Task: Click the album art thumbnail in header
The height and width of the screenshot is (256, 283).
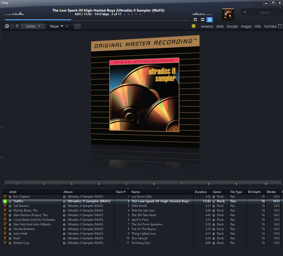Action: point(228,14)
